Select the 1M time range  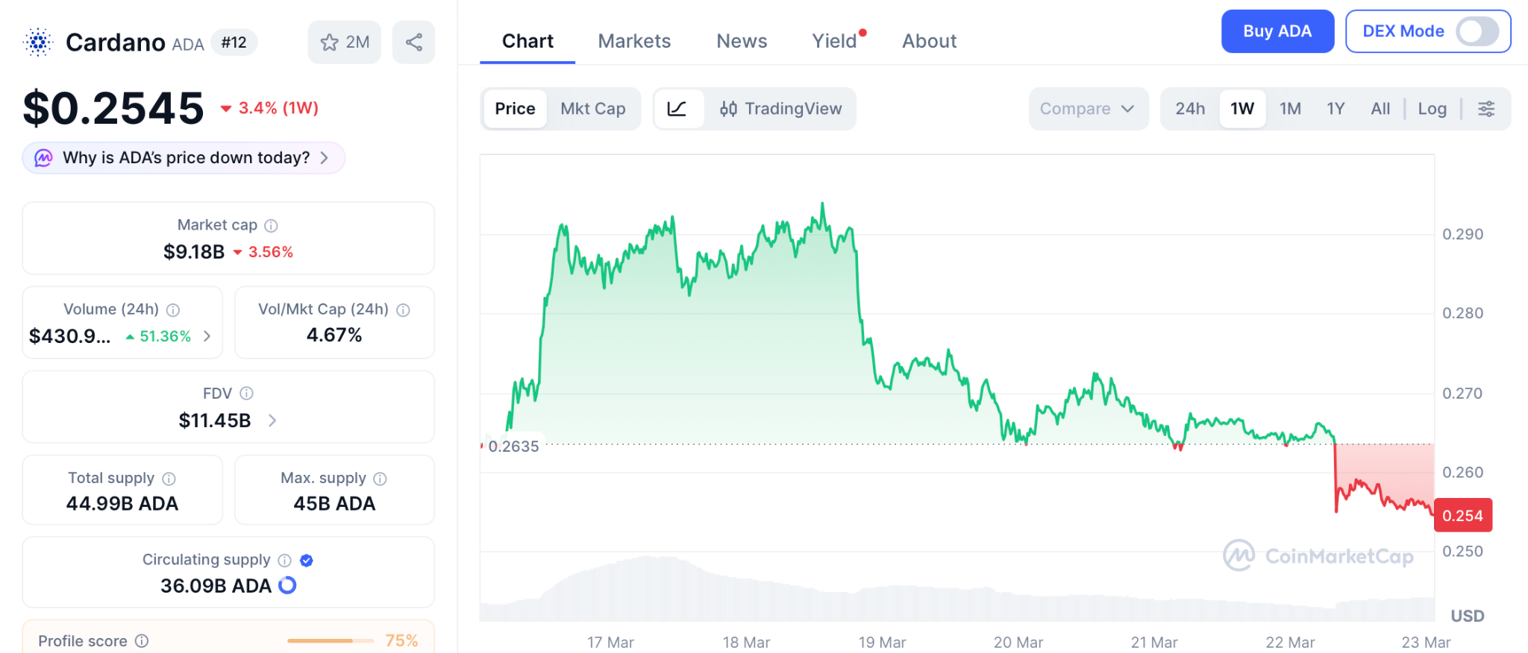(x=1290, y=109)
